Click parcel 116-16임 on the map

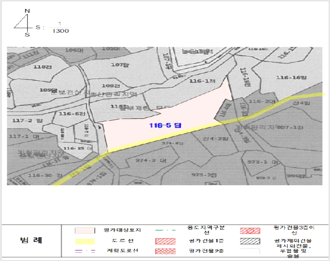[x=291, y=78]
